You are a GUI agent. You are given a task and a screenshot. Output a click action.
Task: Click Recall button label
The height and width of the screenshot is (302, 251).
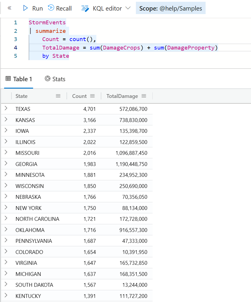(64, 9)
